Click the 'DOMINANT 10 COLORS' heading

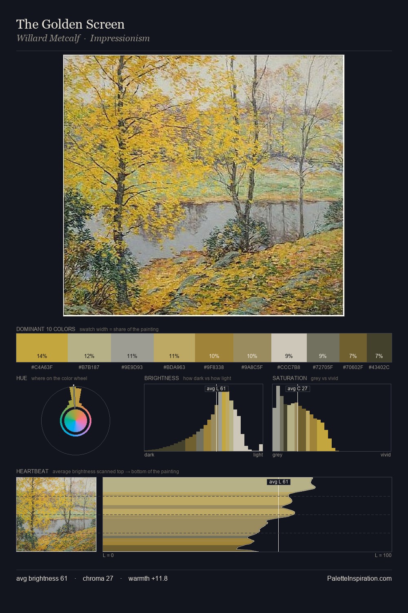46,329
